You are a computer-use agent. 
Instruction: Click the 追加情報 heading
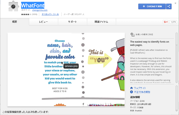coord(135,97)
